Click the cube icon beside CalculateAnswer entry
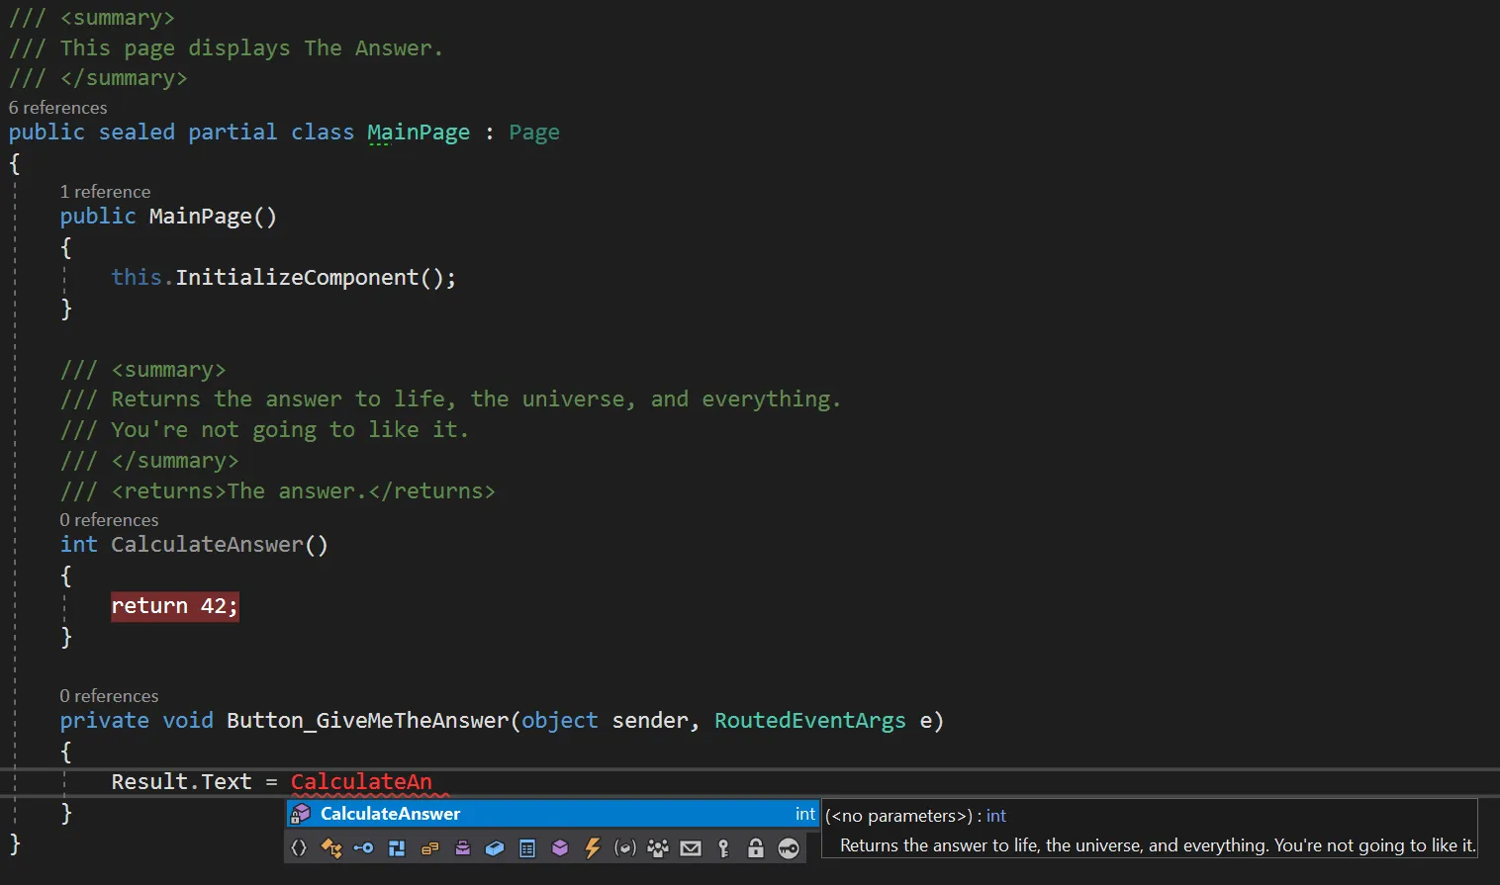 (301, 813)
